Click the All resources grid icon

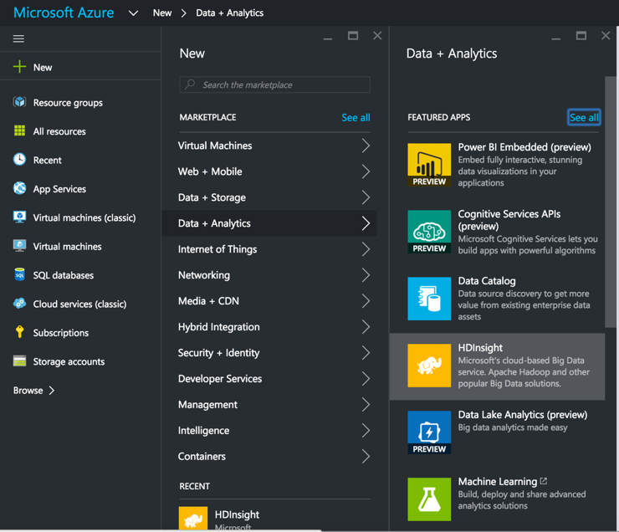click(x=19, y=130)
